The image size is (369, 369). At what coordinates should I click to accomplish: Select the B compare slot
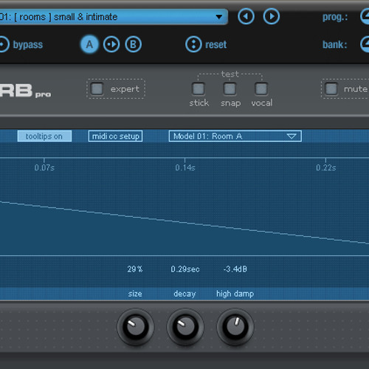(133, 44)
